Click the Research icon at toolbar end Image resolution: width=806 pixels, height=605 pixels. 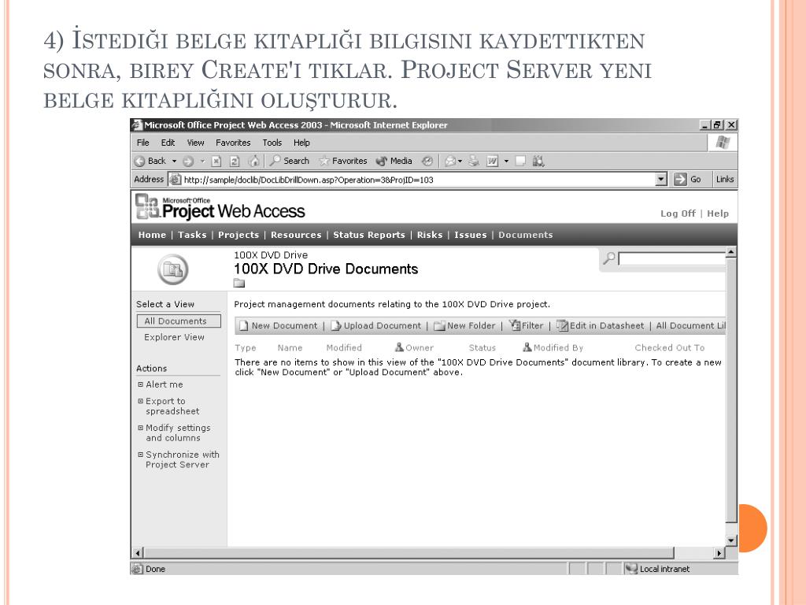[538, 161]
